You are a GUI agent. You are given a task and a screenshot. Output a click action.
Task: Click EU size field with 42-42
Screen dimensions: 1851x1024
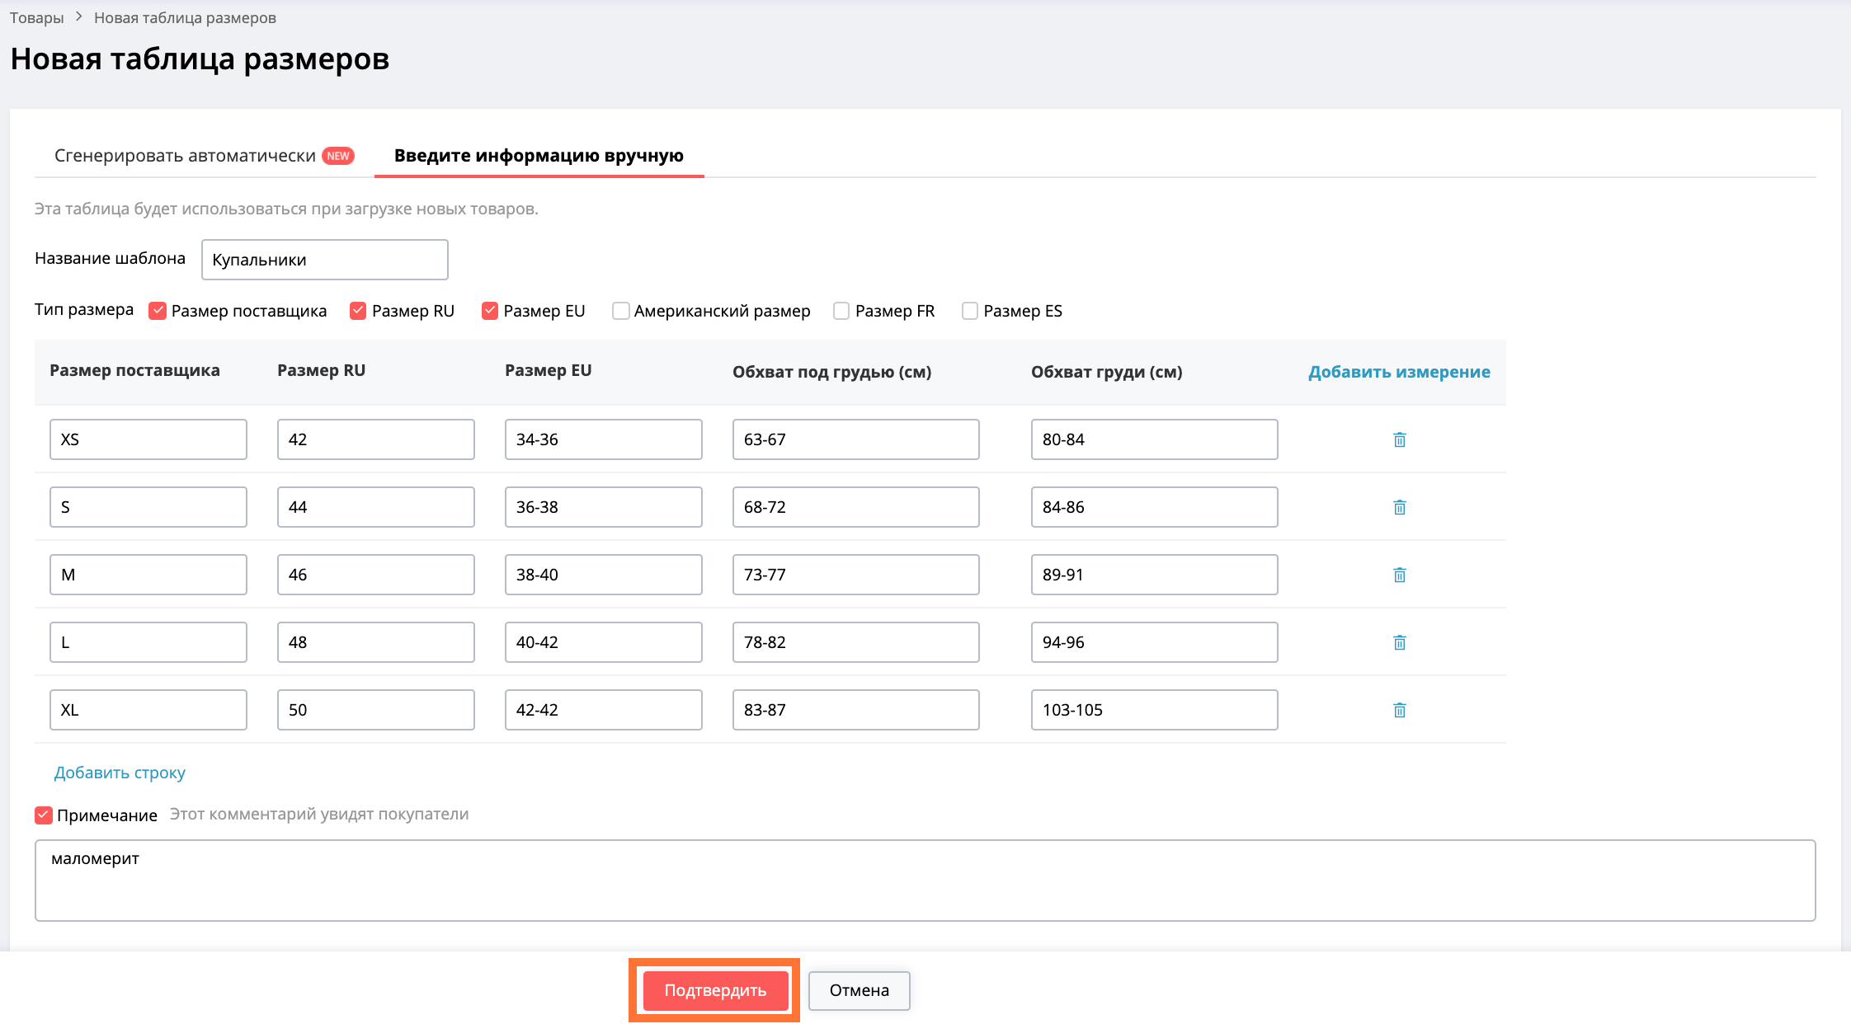point(604,710)
